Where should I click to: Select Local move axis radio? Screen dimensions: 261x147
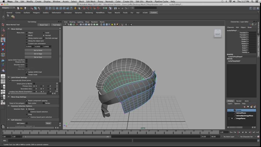pyautogui.click(x=44, y=33)
